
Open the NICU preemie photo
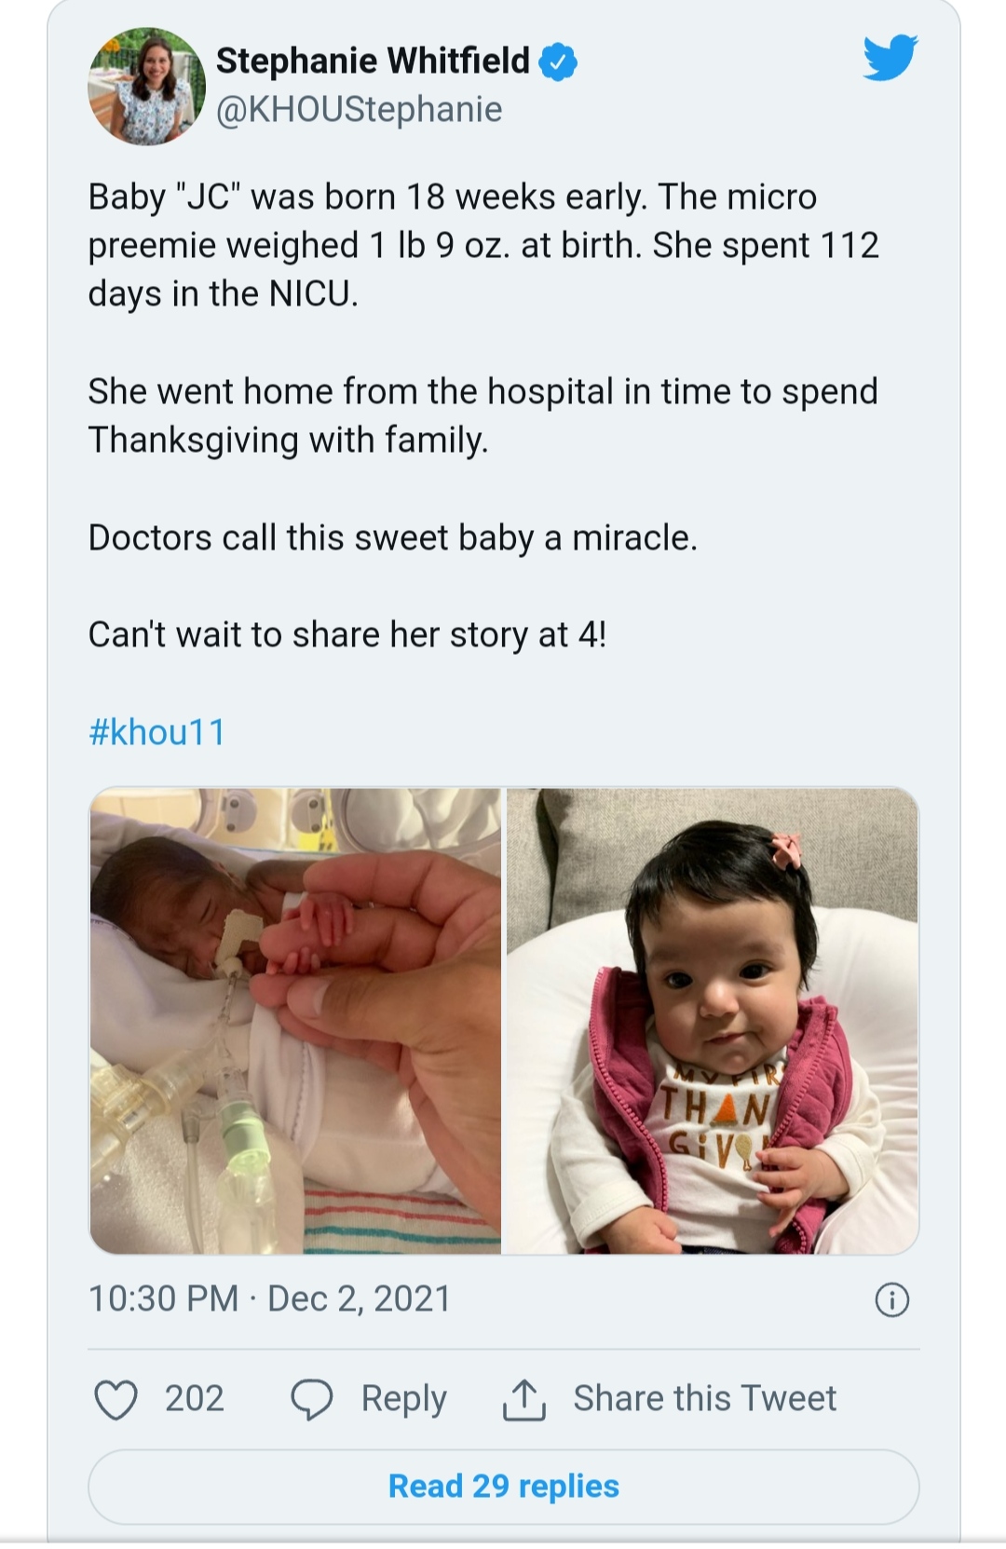coord(295,1021)
